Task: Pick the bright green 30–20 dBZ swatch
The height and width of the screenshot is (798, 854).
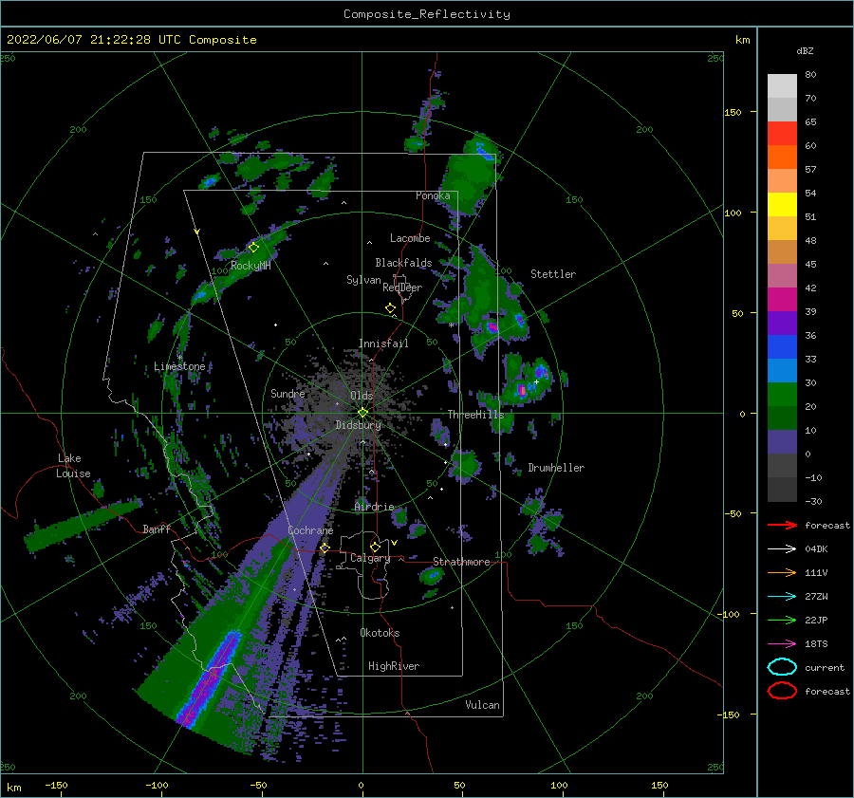Action: 782,395
